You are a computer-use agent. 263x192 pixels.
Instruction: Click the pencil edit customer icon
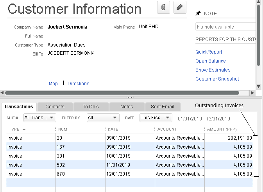[180, 7]
